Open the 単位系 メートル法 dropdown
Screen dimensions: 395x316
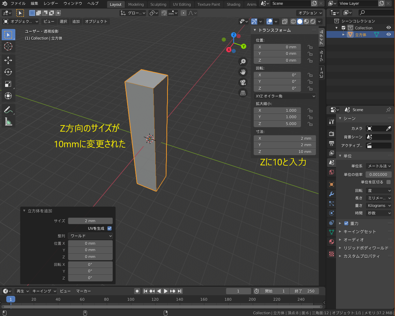pos(378,166)
